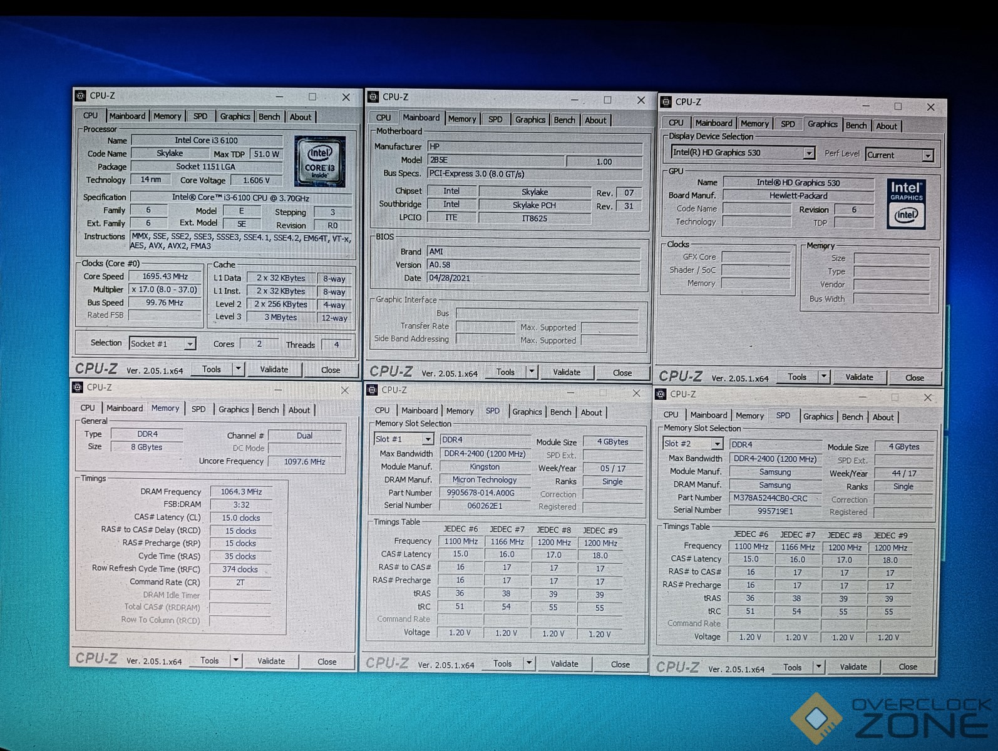Viewport: 998px width, 751px height.
Task: Maximize the window showing Display Device Selection
Action: 897,107
